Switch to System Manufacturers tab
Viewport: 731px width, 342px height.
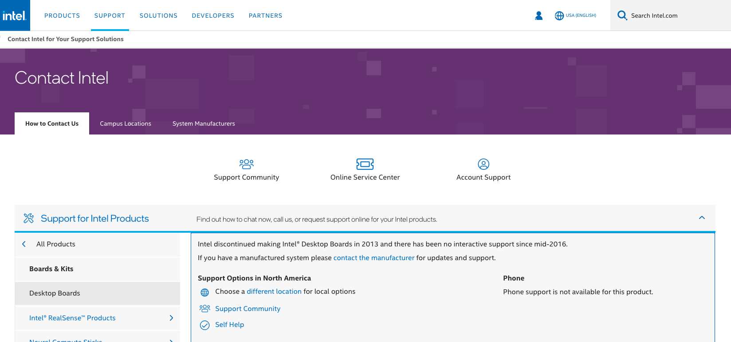(204, 123)
